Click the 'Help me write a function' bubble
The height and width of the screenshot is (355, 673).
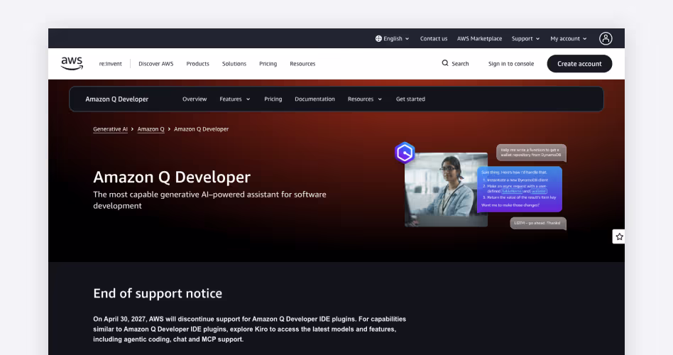531,153
